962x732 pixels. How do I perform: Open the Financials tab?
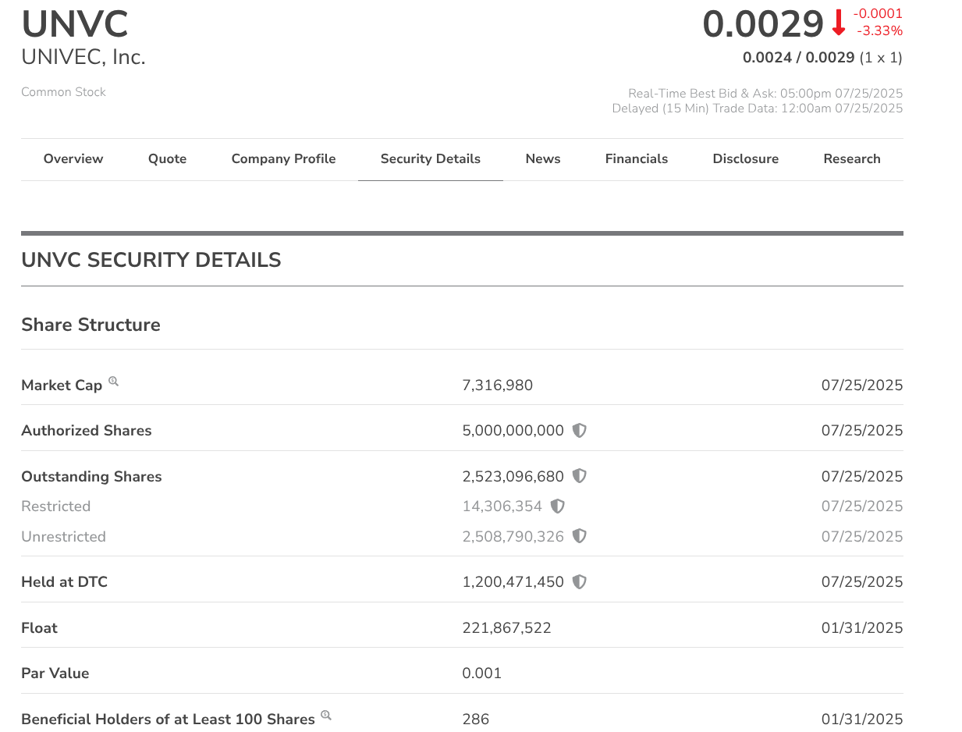coord(637,159)
